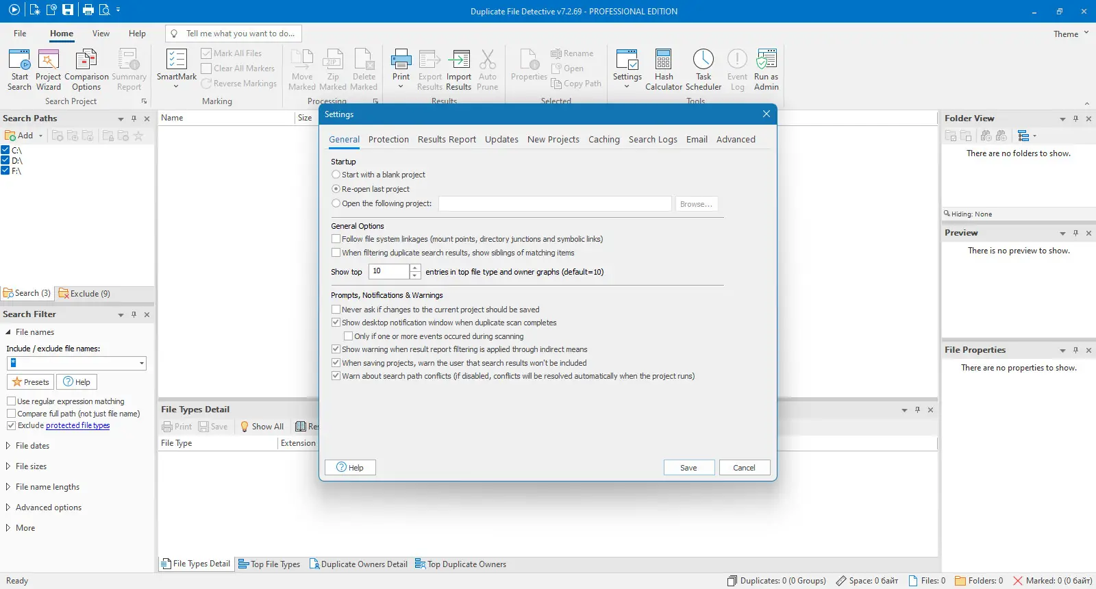This screenshot has height=589, width=1096.
Task: Open Search Filter panel options dropdown
Action: coord(121,314)
